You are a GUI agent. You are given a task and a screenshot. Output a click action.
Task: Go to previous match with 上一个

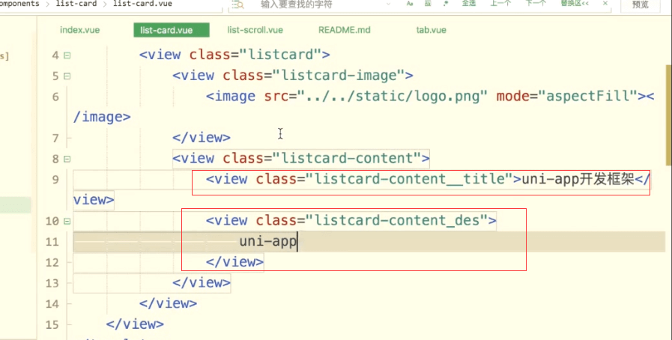click(500, 4)
